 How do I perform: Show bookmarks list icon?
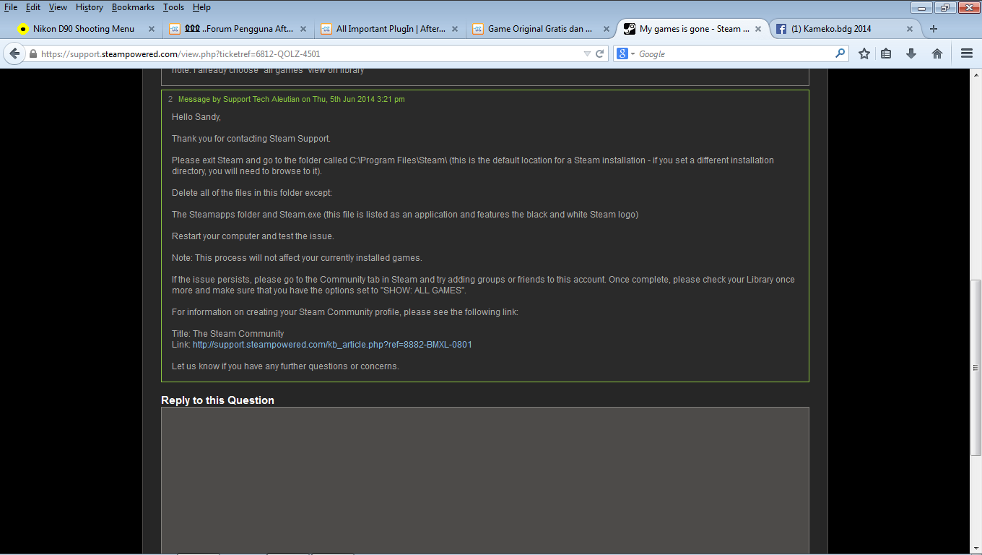[886, 53]
